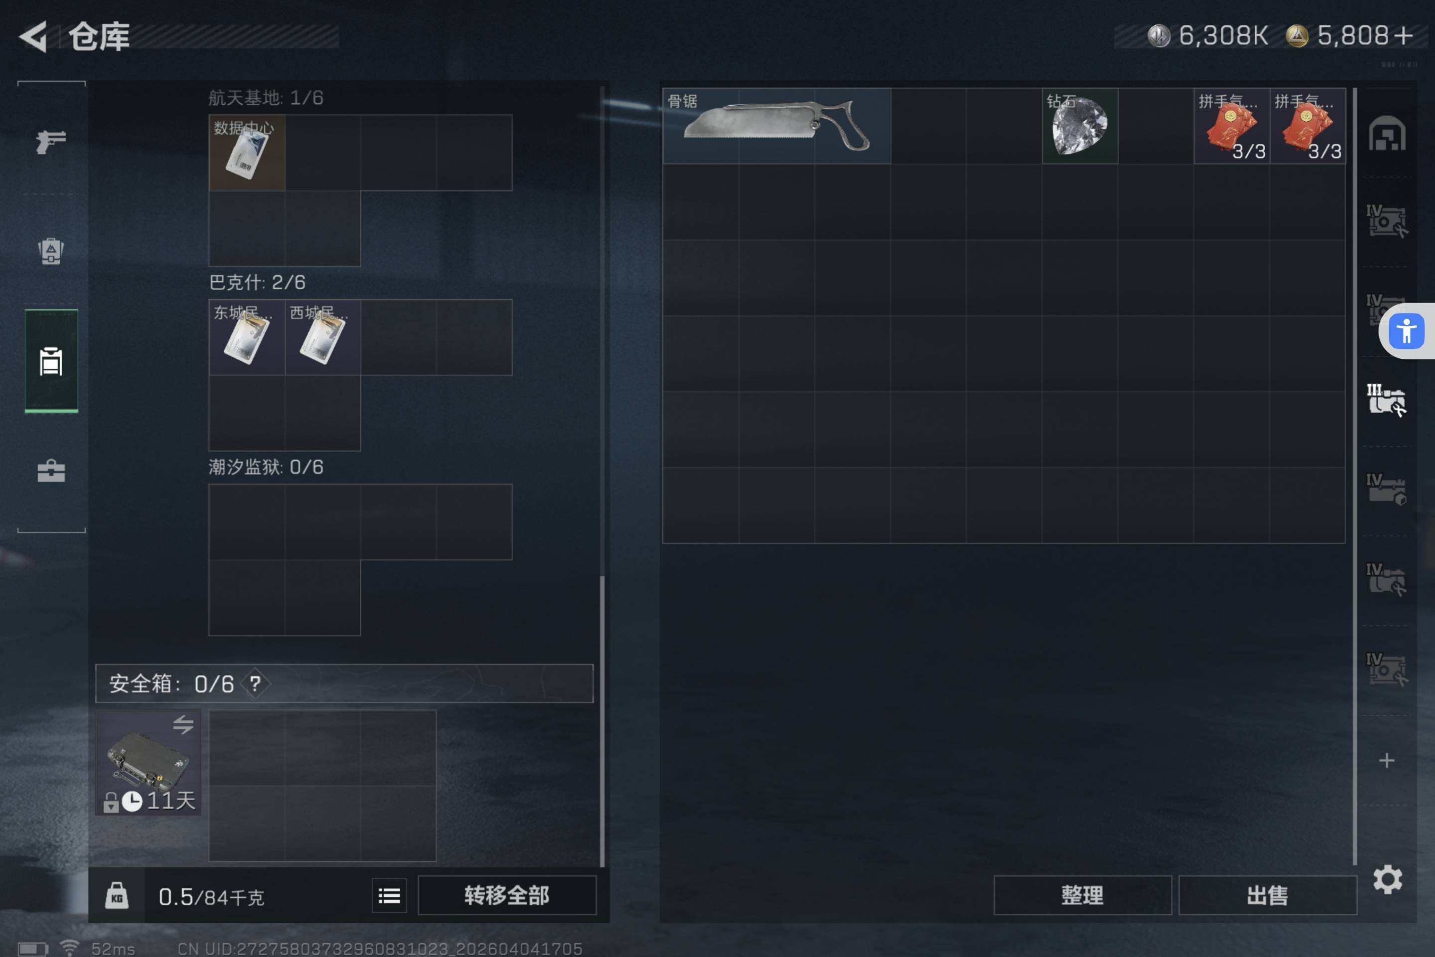Screen dimensions: 1435x957
Task: Go back using the arrow icon
Action: pos(33,36)
